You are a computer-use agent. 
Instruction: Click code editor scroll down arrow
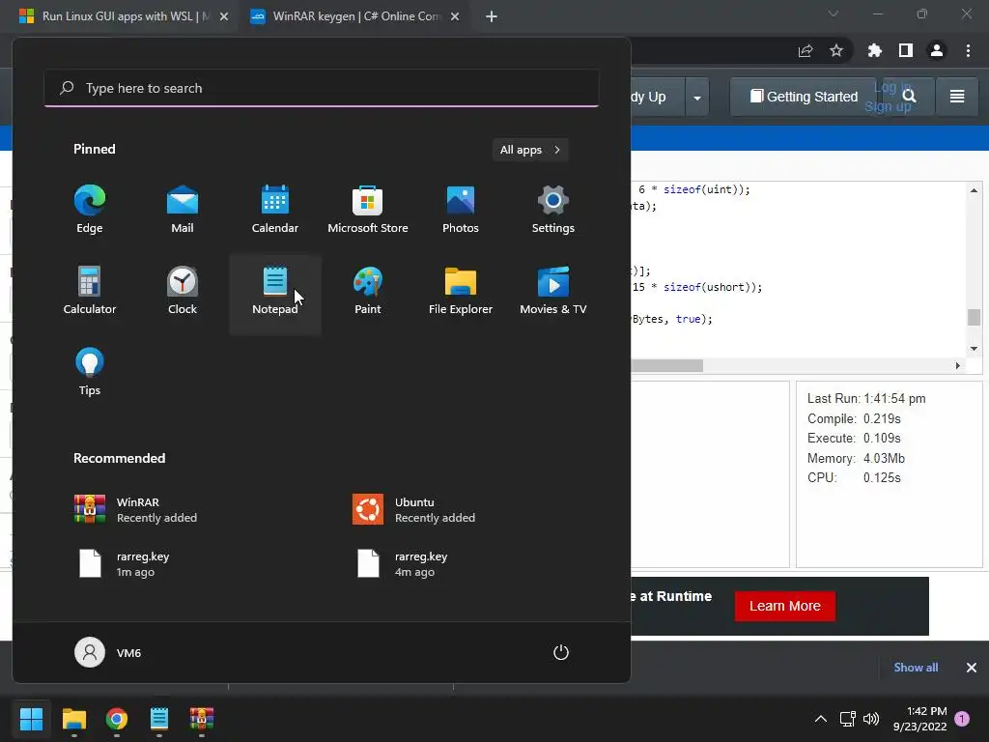tap(974, 349)
